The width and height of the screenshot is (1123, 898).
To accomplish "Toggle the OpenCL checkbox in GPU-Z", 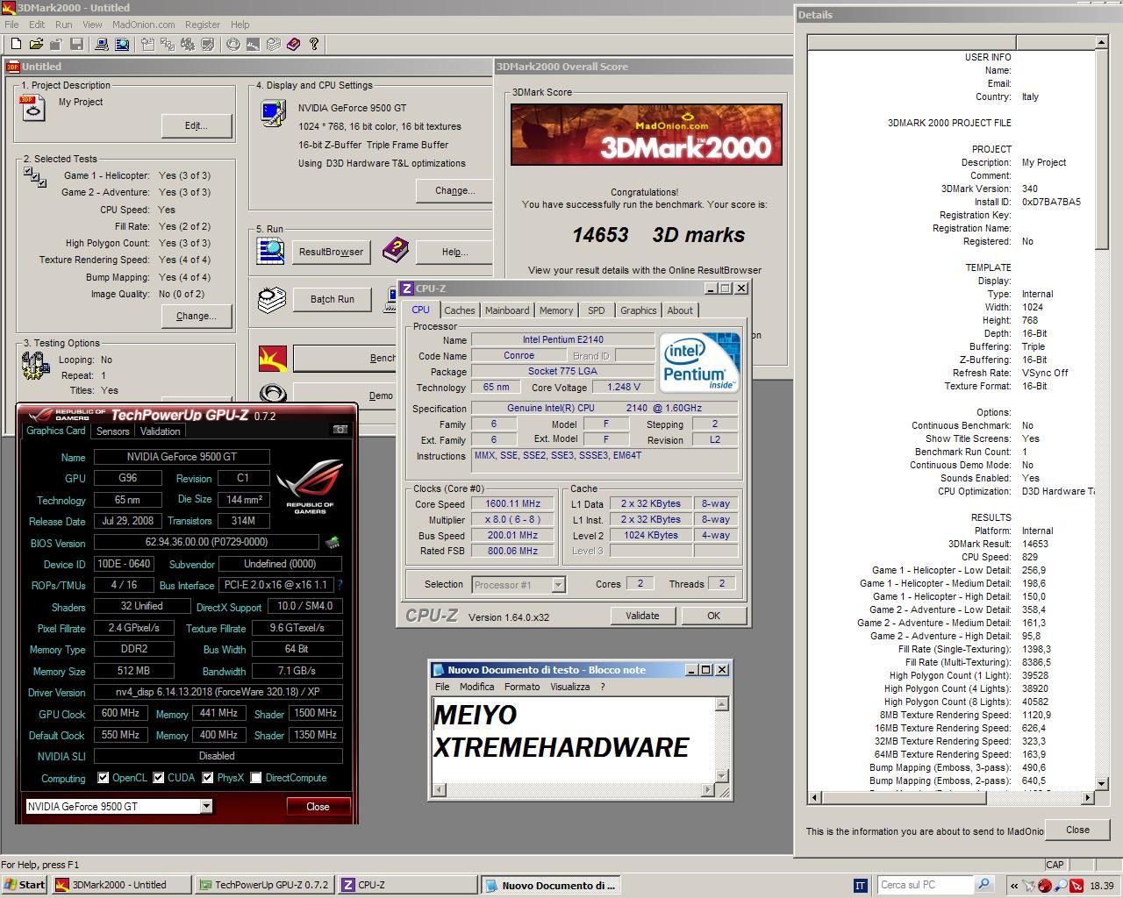I will point(104,778).
